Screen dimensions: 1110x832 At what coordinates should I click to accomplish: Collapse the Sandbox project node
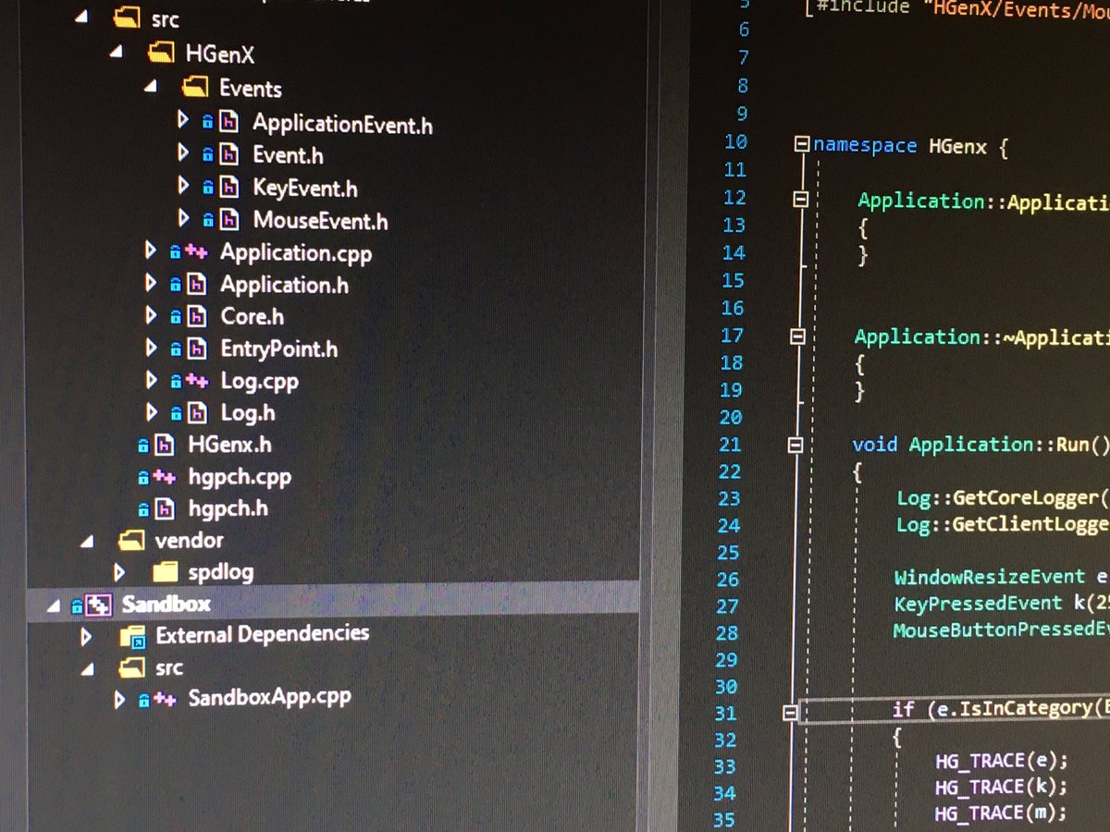53,606
